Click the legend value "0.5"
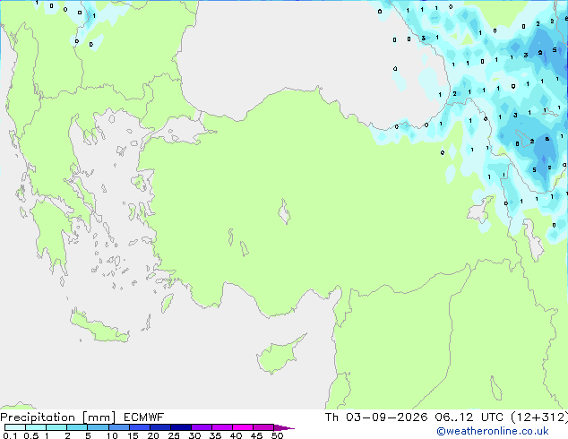The image size is (568, 439). click(31, 435)
